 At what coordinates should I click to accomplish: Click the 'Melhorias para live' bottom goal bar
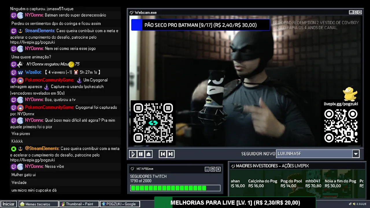[235, 203]
